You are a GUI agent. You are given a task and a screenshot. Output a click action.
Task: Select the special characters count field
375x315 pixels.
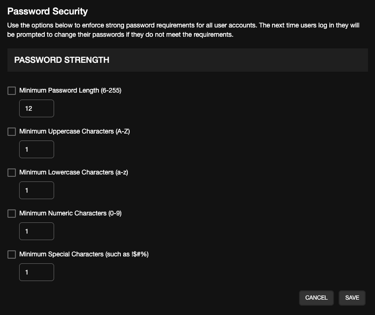tap(36, 272)
